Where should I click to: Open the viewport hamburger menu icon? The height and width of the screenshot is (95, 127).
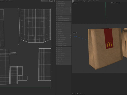pos(73,1)
